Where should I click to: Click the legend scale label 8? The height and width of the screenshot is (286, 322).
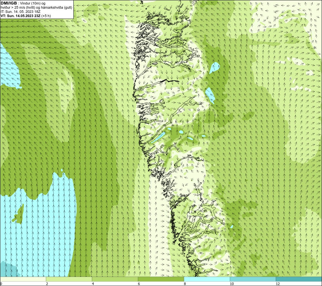[185, 284]
